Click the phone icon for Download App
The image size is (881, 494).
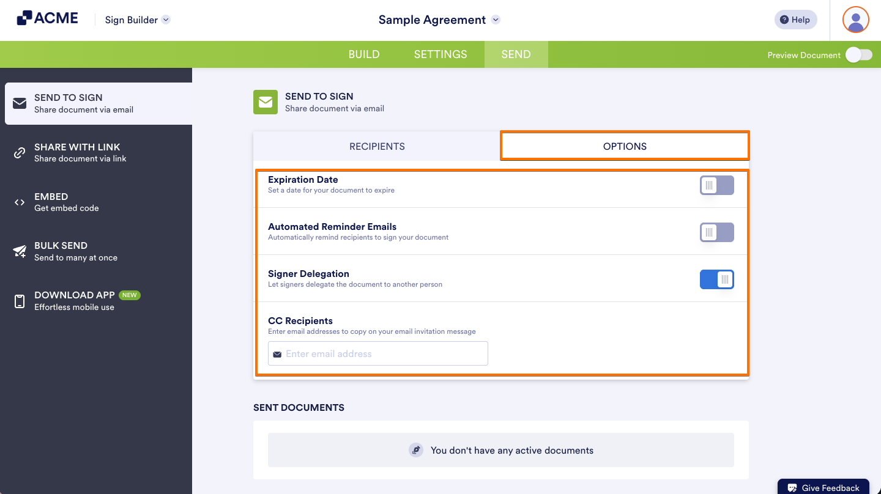[x=20, y=301]
